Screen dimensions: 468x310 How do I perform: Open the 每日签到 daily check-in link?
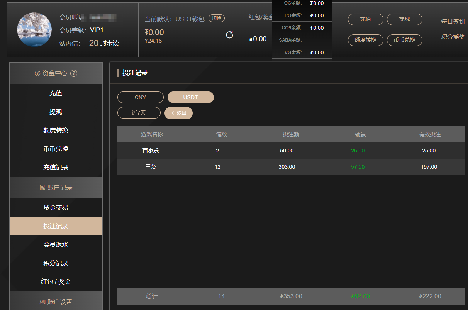[x=452, y=22]
